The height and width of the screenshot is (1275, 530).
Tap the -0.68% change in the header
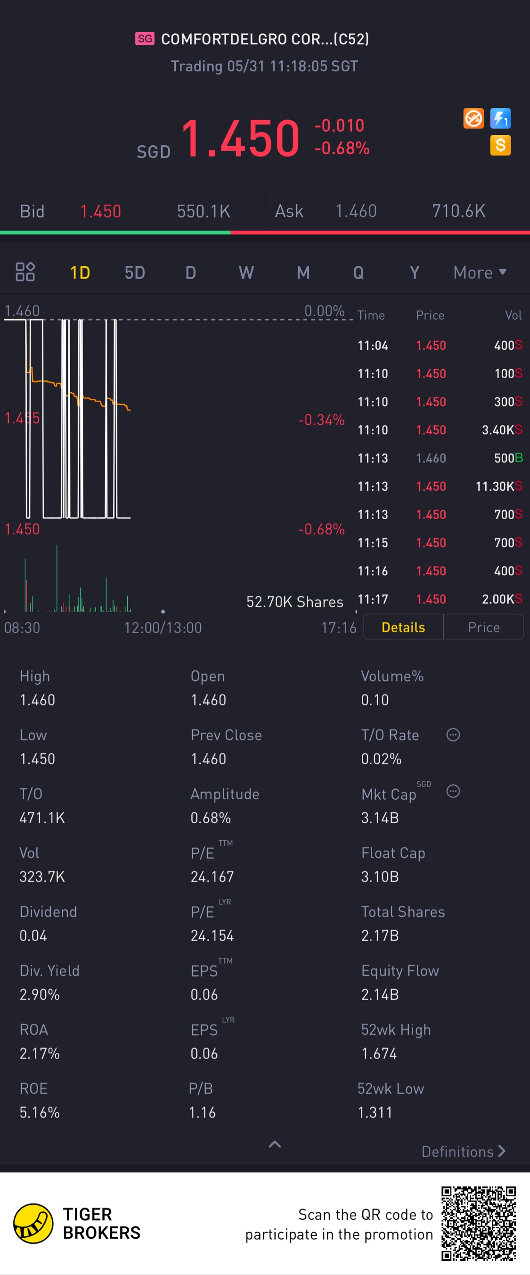click(x=342, y=148)
